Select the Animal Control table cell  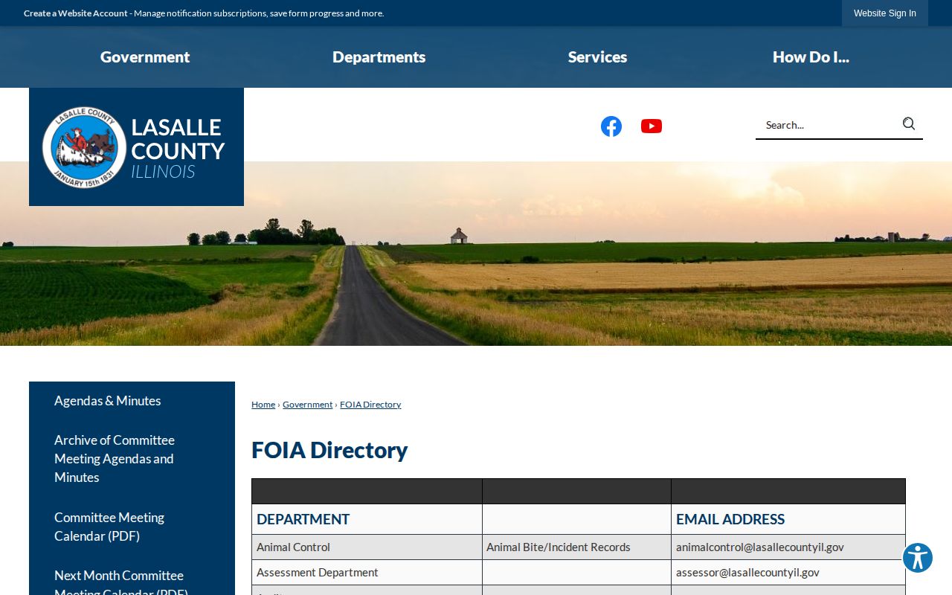click(x=367, y=547)
